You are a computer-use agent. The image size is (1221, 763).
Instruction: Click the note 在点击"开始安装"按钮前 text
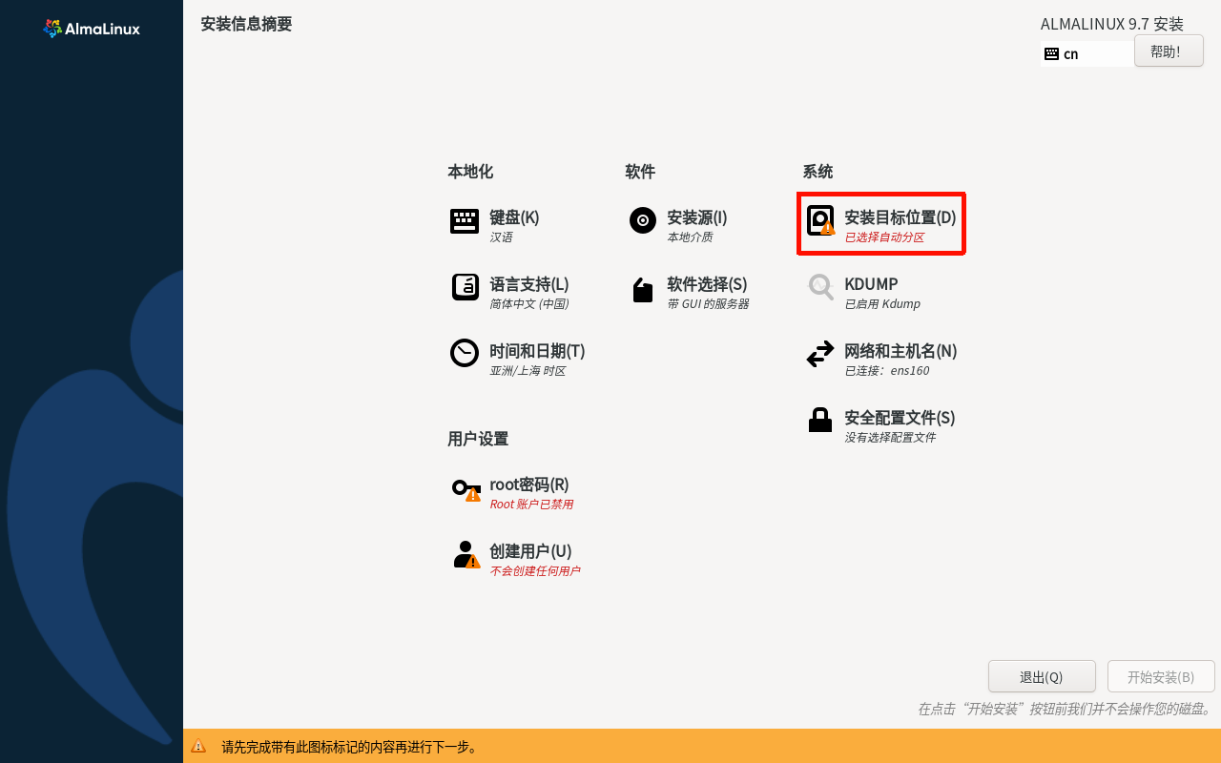pos(1064,709)
